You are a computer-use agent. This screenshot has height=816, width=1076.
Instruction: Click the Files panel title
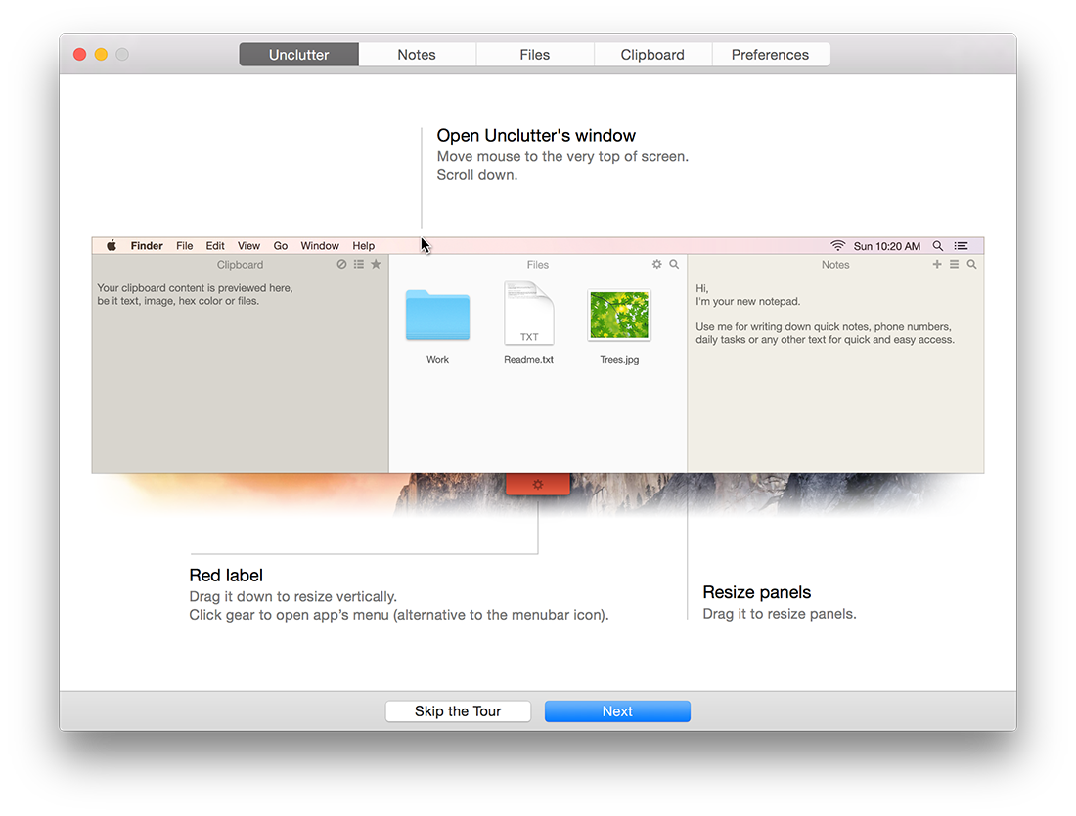click(x=538, y=265)
